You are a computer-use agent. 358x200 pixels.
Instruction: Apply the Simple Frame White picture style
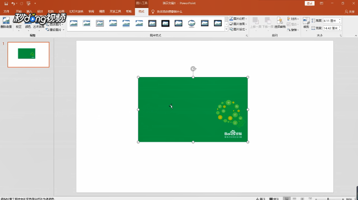(73, 23)
